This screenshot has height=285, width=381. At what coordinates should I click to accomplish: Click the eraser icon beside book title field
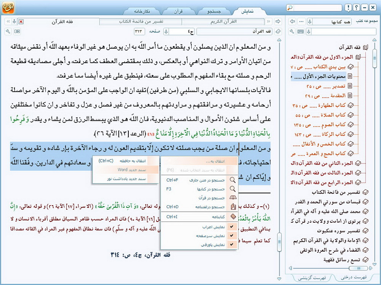(278, 31)
